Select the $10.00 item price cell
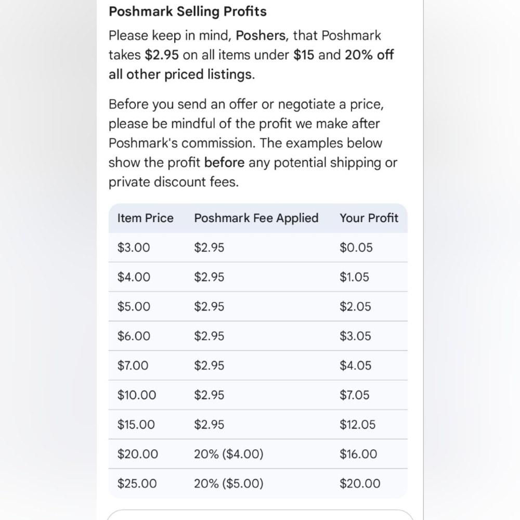520x520 pixels. [x=137, y=395]
